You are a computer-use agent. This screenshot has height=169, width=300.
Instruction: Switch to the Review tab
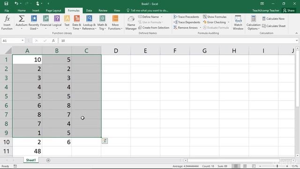[x=103, y=10]
